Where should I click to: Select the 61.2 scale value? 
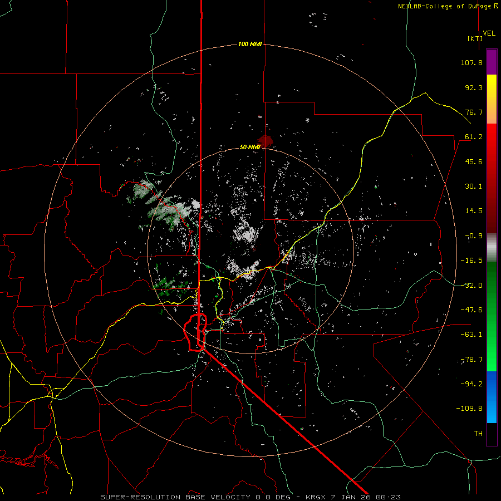(474, 137)
